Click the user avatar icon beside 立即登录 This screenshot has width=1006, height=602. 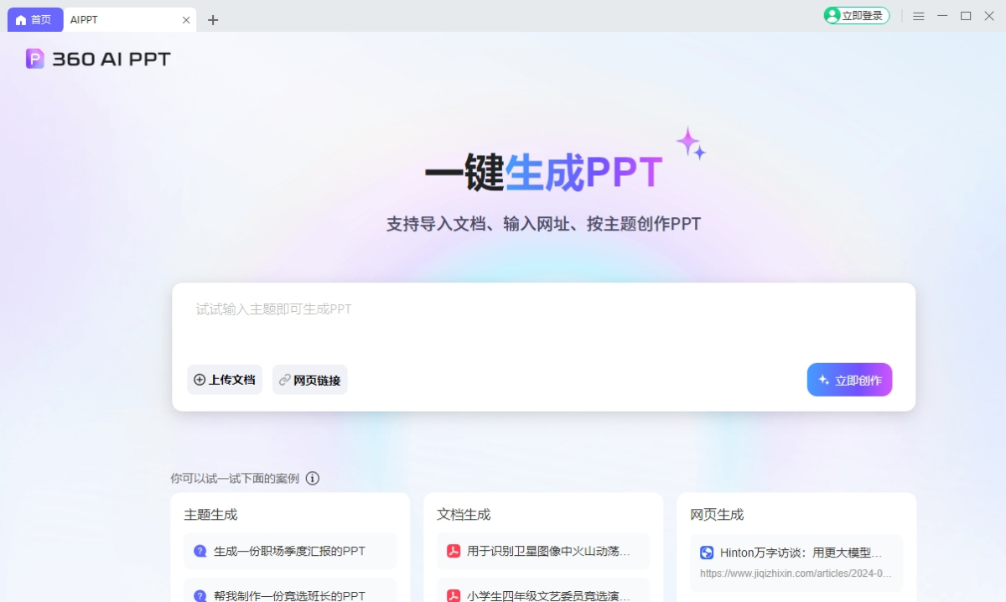[x=830, y=14]
